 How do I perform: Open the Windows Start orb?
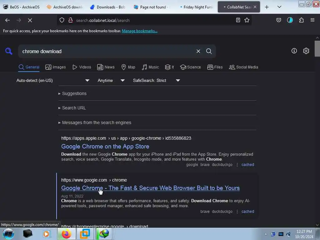tap(8, 234)
